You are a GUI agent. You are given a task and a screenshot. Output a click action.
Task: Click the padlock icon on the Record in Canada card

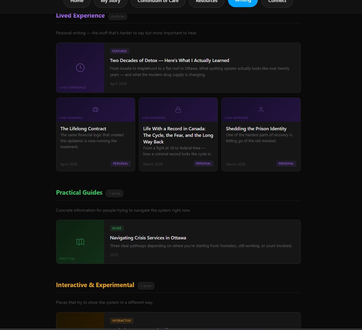178,109
